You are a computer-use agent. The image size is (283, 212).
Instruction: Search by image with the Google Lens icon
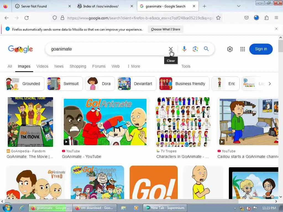[195, 49]
